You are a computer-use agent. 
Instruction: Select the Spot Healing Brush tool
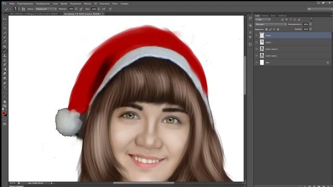point(5,46)
